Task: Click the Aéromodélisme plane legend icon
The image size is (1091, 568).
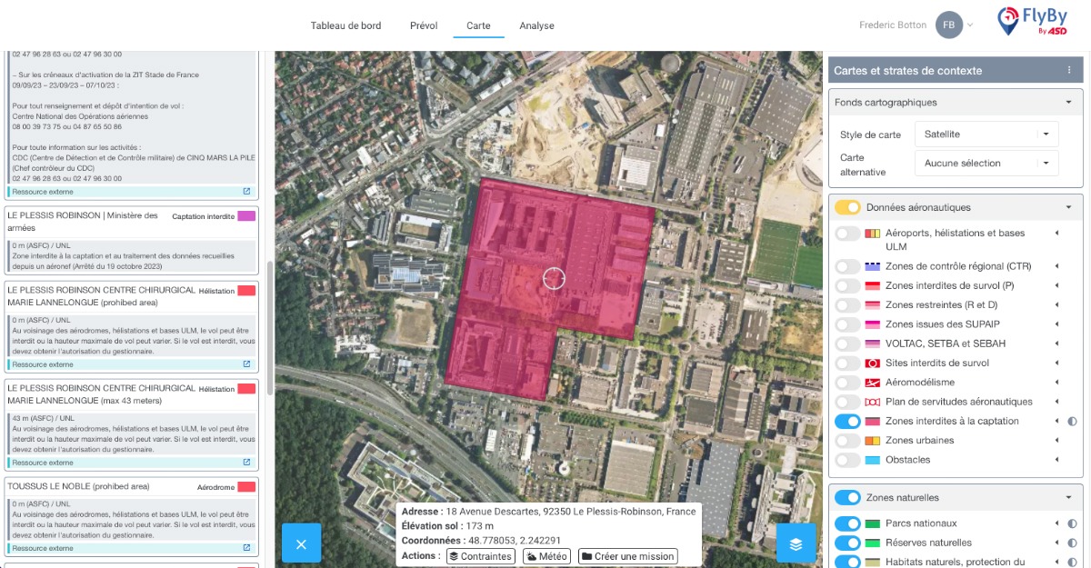Action: (x=872, y=383)
